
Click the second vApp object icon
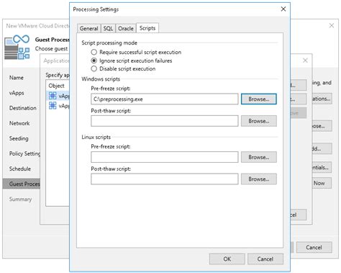(53, 105)
